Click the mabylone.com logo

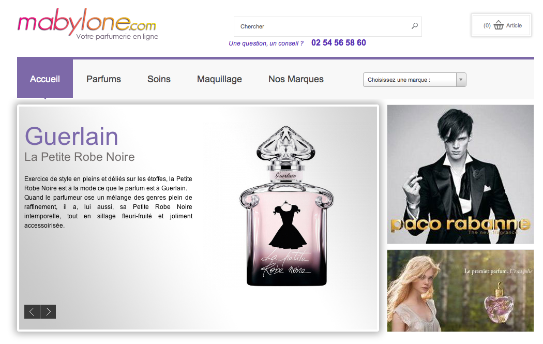pyautogui.click(x=87, y=26)
